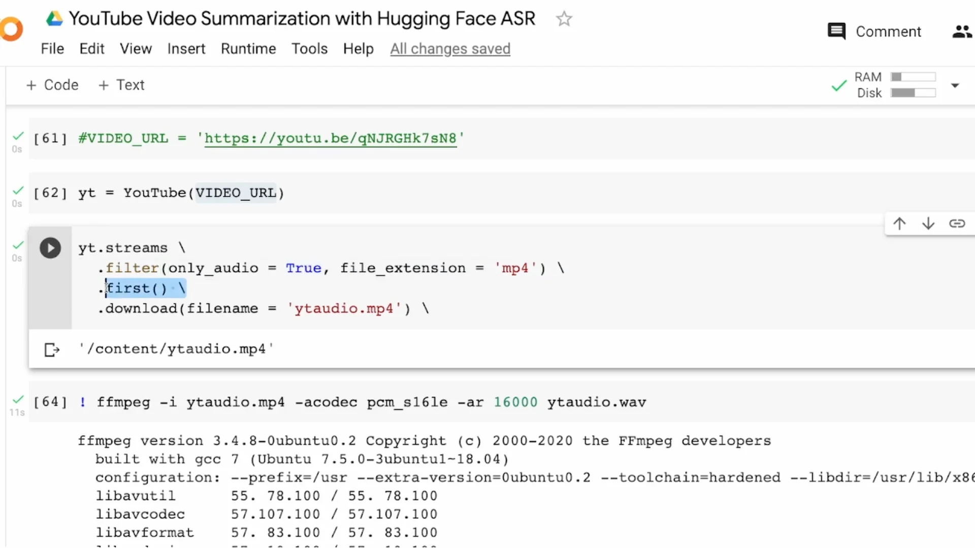975x548 pixels.
Task: Star the notebook
Action: (564, 19)
